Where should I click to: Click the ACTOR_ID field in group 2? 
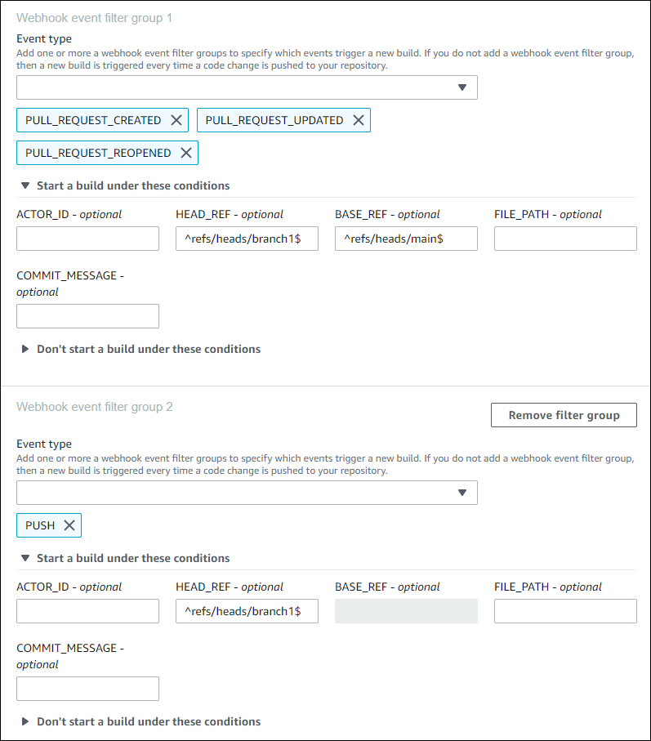tap(87, 611)
